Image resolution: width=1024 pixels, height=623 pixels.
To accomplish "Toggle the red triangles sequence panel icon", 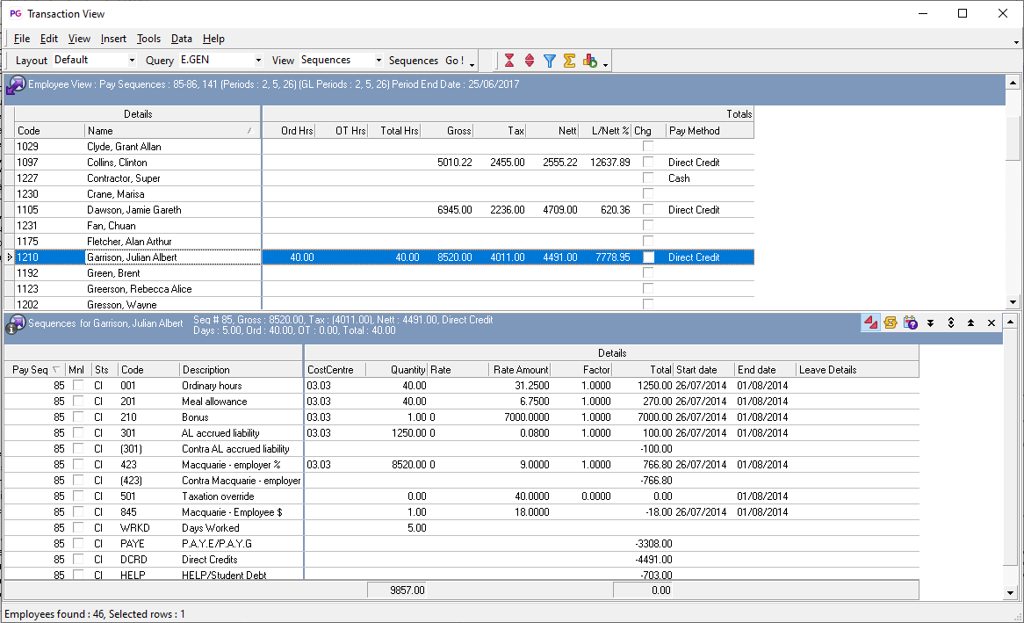I will (x=870, y=322).
